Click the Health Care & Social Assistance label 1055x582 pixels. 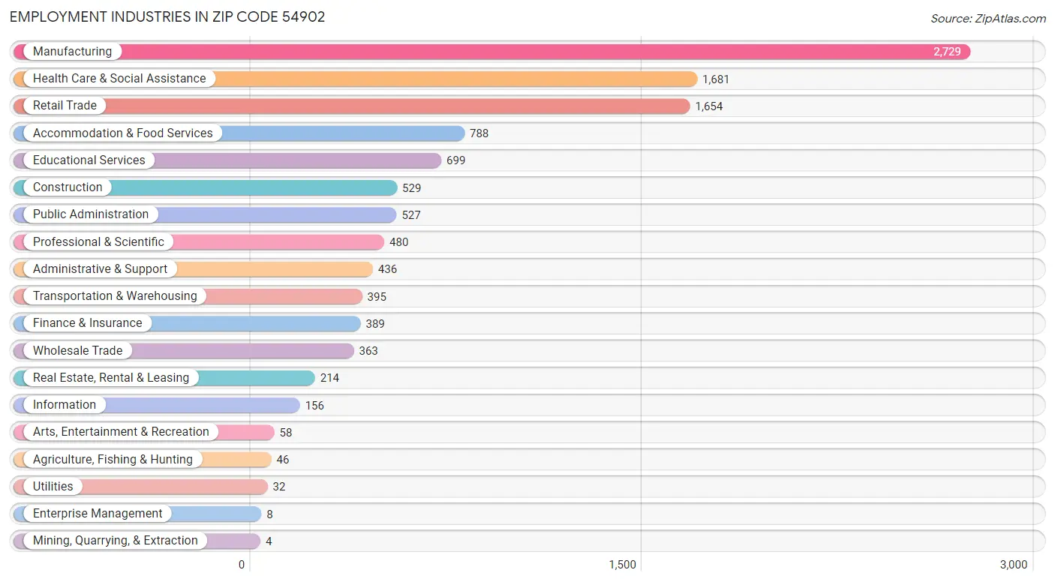coord(119,78)
